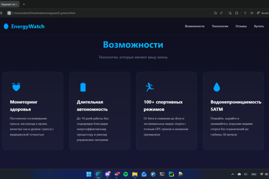
Task: Open the EnergyWatch brand name link
Action: (x=28, y=26)
